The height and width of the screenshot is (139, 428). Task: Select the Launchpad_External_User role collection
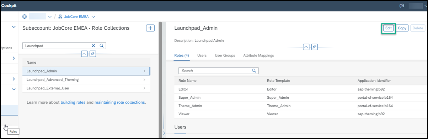86,88
